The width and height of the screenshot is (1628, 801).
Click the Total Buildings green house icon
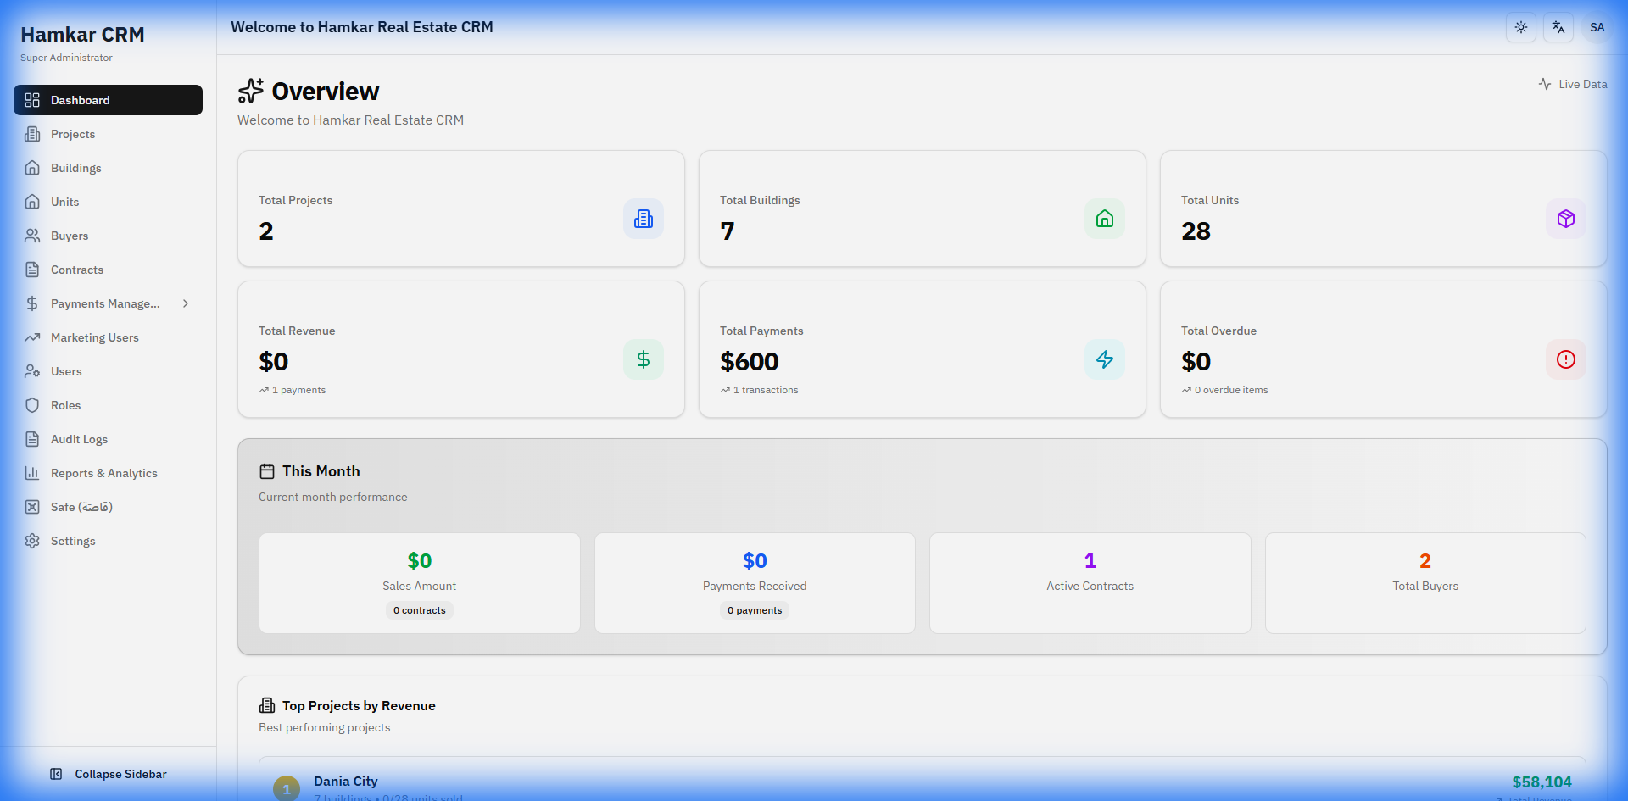(x=1105, y=219)
